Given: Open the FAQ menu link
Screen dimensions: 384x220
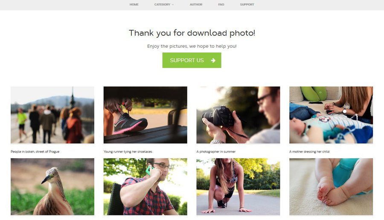Looking at the screenshot, I should [221, 4].
